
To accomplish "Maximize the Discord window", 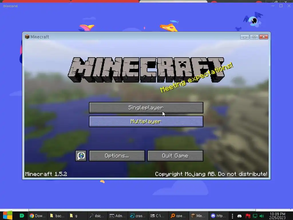I will point(281,6).
